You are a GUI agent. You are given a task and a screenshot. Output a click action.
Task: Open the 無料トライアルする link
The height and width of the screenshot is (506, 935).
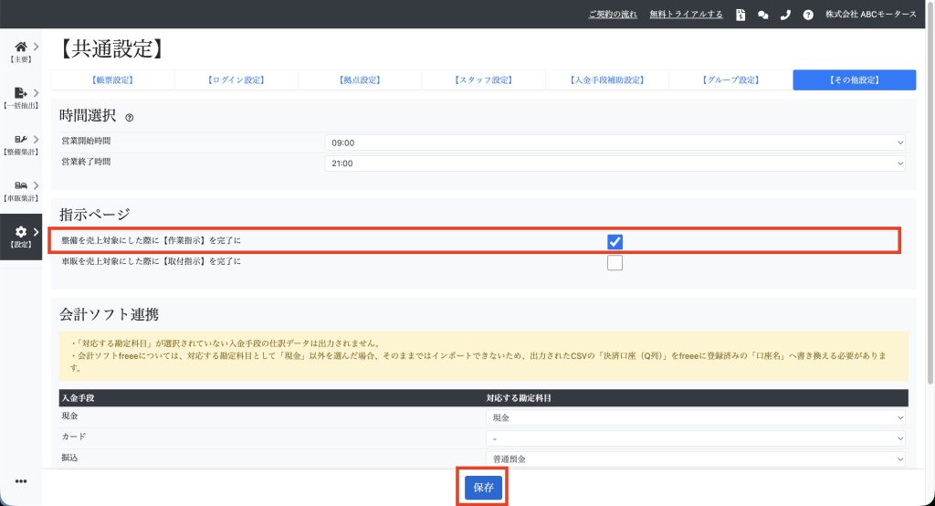click(686, 15)
